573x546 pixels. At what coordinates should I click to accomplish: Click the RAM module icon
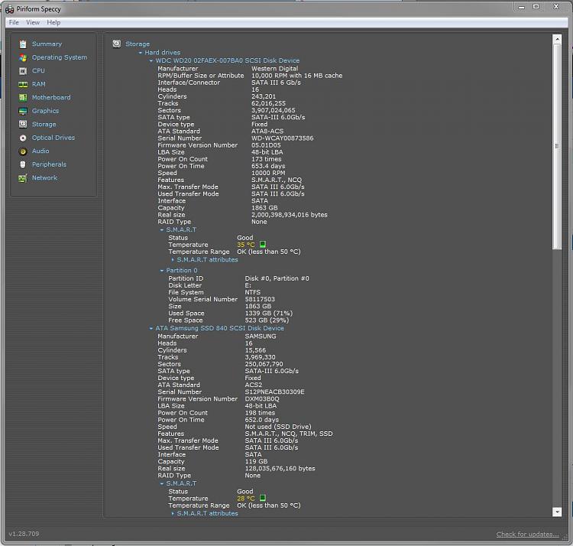[23, 84]
